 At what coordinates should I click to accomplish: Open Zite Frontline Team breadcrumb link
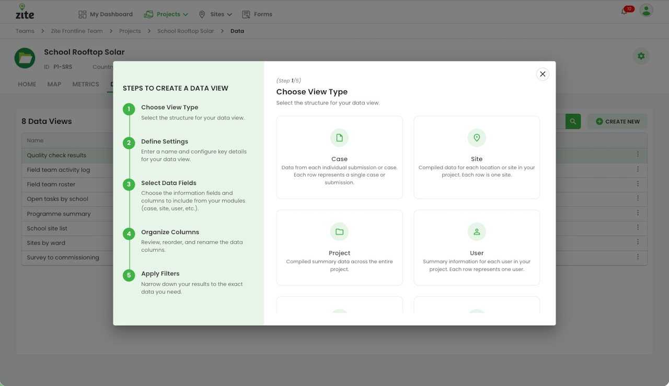coord(77,31)
